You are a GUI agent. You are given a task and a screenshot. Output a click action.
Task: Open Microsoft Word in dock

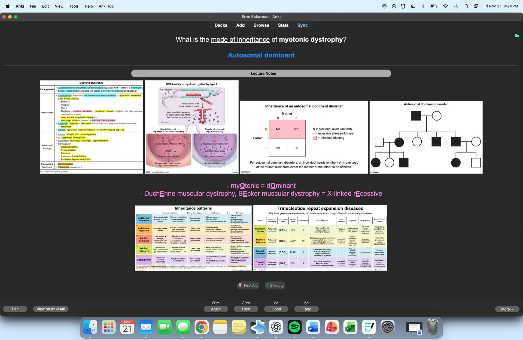coord(313,327)
